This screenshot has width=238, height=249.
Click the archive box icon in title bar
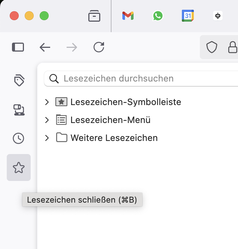coord(94,16)
